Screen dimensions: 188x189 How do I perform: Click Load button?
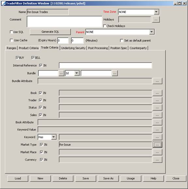pos(18,179)
